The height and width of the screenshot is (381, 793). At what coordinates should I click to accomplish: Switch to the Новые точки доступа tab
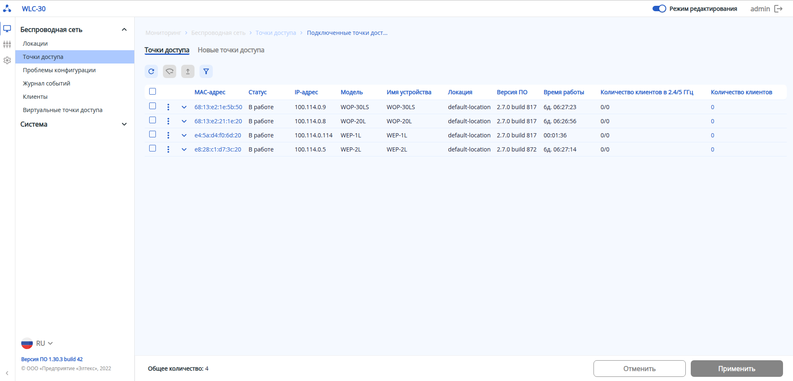(231, 50)
